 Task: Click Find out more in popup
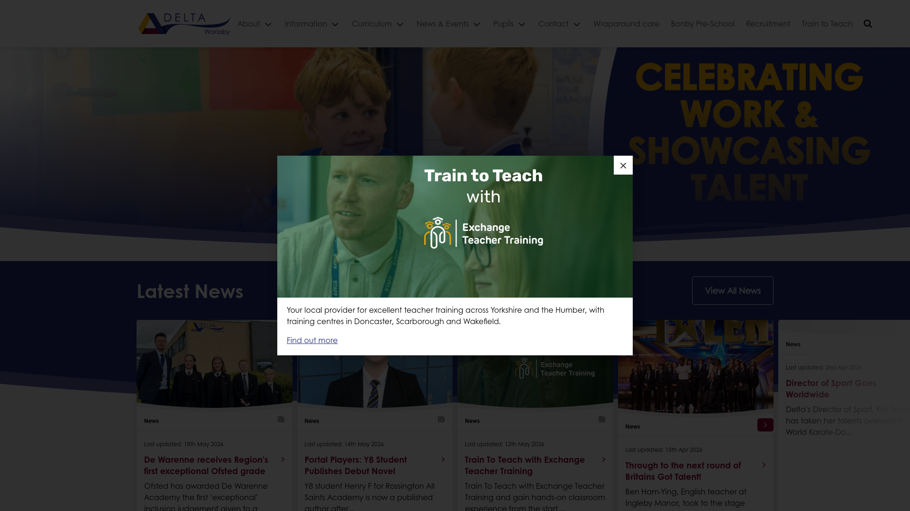tap(312, 340)
